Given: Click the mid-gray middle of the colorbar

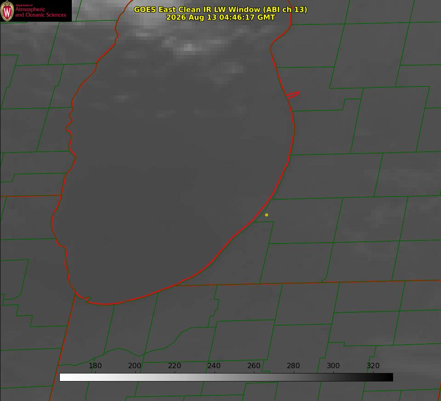Looking at the screenshot, I should pos(226,377).
